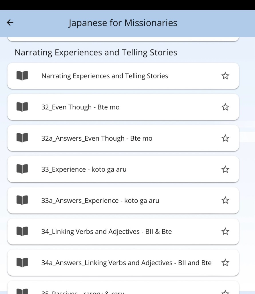Star 34a_Answers_Linking Verbs and Adjectives
Viewport: 255px width, 294px height.
pos(225,262)
